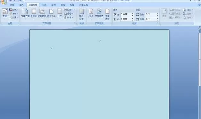201x119 pixels.
Task: Click the 段前 spacing spinner arrows
Action: tap(157, 14)
